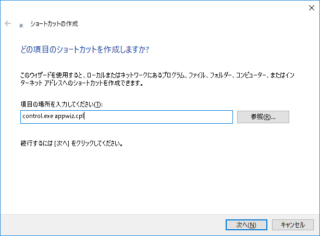The image size is (320, 236).
Task: Click empty gray footer area left of 次へ(N)
Action: tap(112, 225)
